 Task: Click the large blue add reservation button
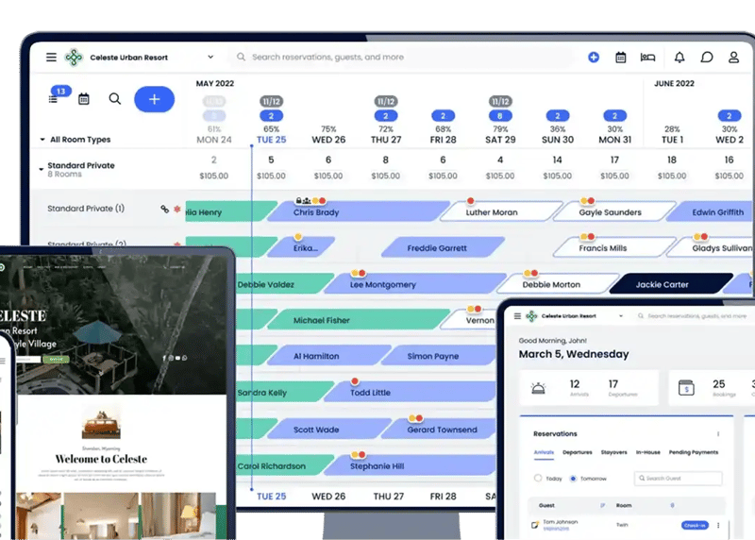[x=154, y=98]
